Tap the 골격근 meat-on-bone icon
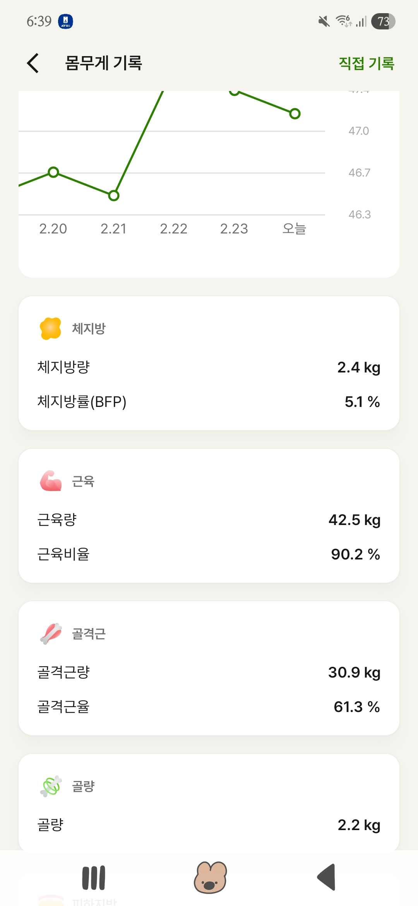The image size is (418, 906). click(51, 633)
